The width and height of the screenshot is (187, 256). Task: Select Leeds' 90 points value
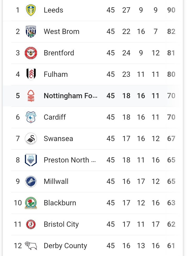(x=171, y=10)
